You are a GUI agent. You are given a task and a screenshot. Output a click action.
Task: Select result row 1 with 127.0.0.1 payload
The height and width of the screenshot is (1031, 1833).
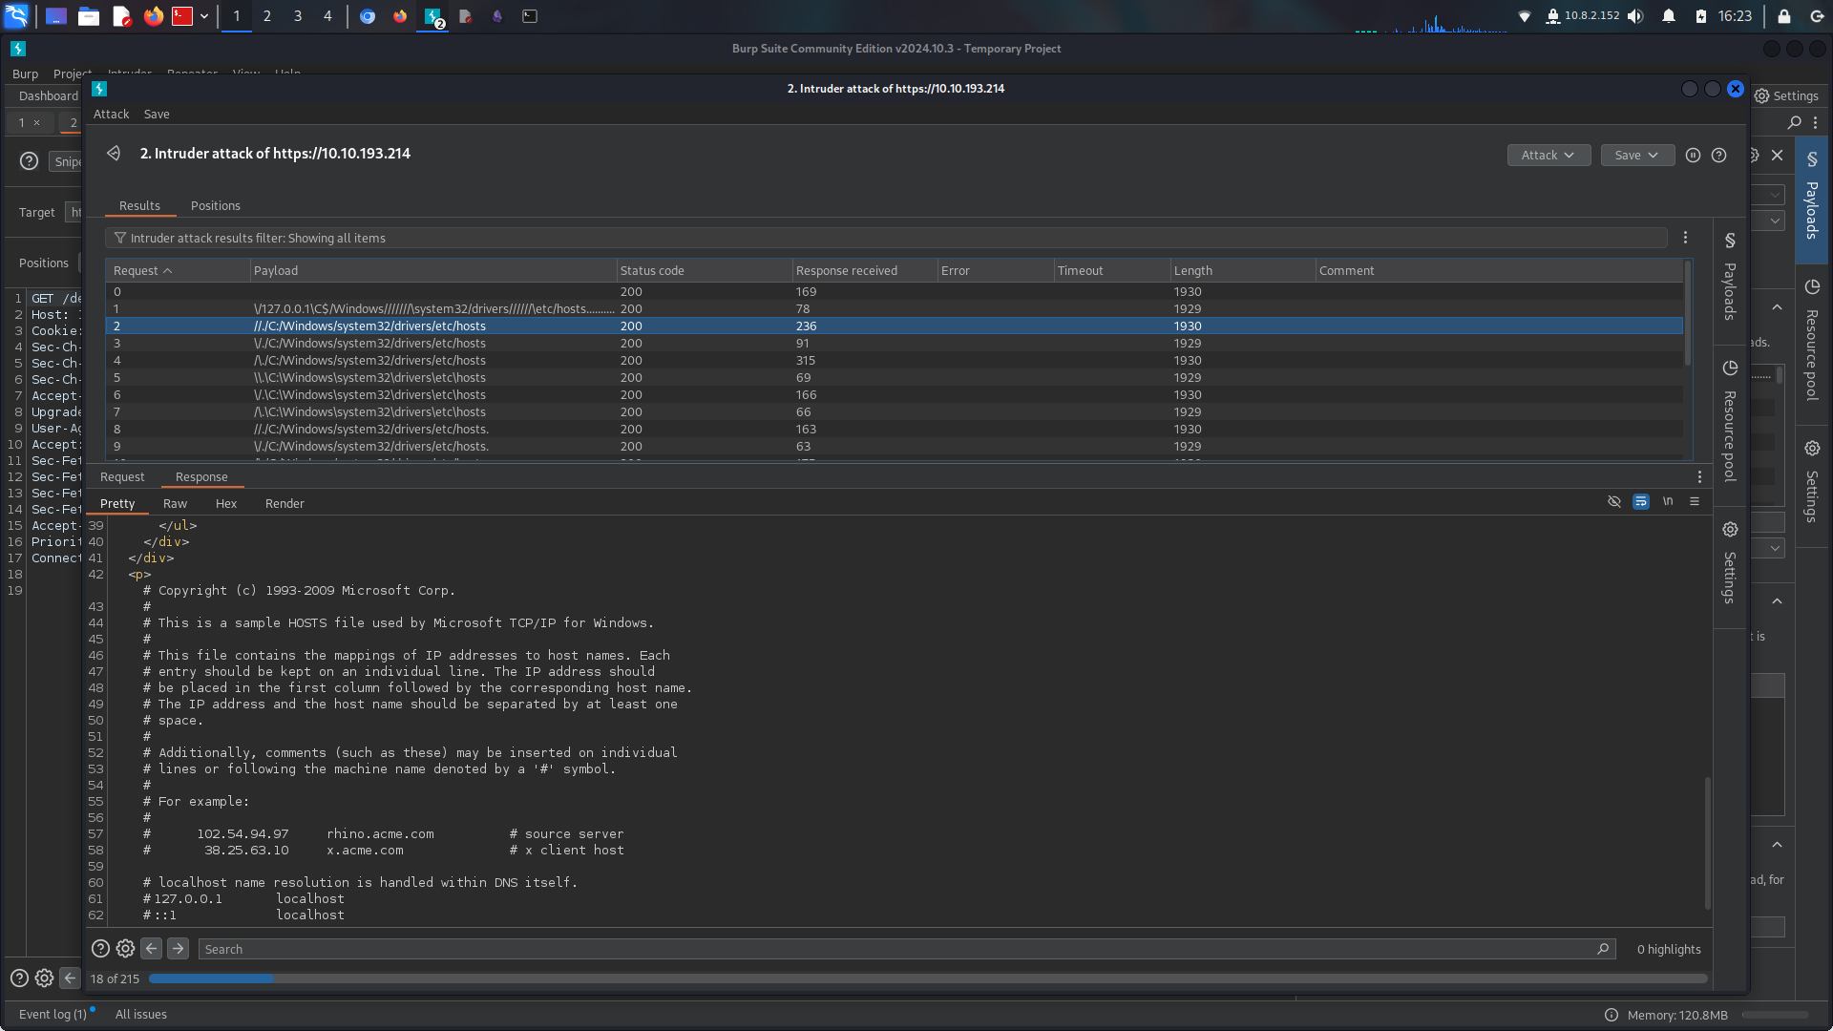coord(894,308)
